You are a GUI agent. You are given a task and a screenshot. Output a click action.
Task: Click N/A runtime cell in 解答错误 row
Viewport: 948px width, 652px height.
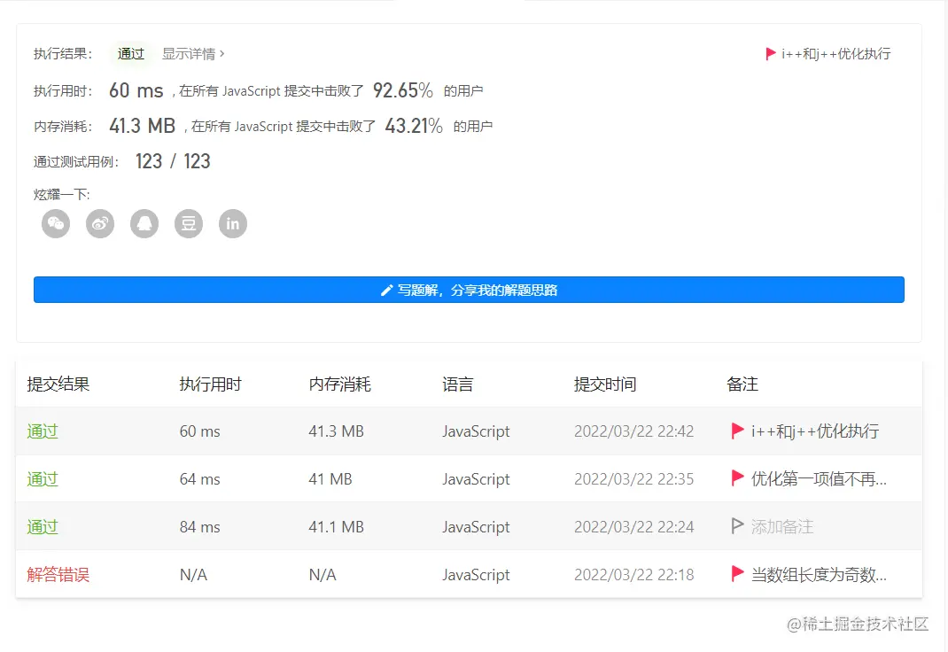pos(193,575)
